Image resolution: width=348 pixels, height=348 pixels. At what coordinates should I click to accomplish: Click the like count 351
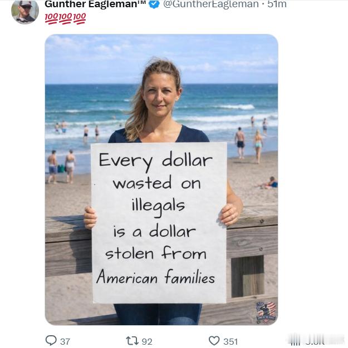pyautogui.click(x=231, y=341)
